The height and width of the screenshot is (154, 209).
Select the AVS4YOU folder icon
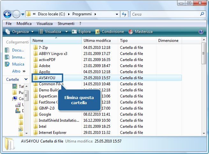click(x=35, y=78)
